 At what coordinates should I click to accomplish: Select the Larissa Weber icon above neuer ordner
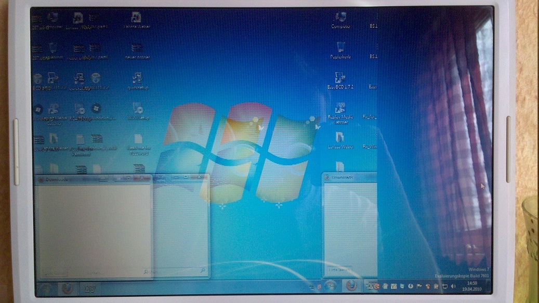tap(137, 20)
